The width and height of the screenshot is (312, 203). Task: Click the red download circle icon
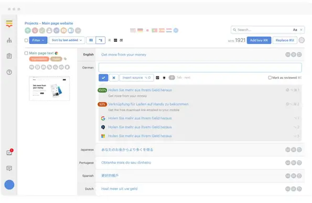pos(35,30)
